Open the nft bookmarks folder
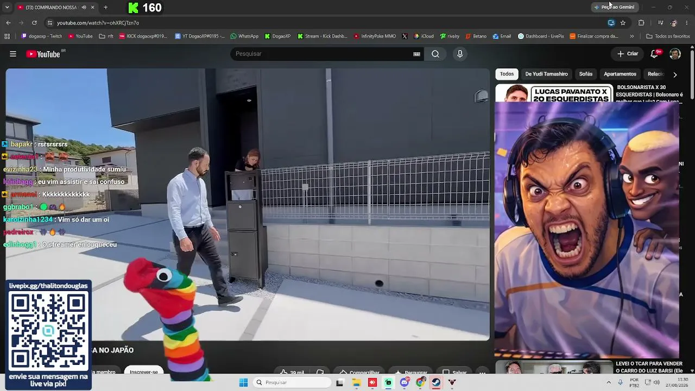 106,36
